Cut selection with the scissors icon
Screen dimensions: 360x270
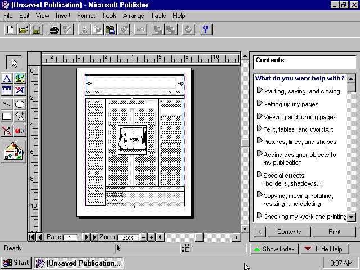84,30
